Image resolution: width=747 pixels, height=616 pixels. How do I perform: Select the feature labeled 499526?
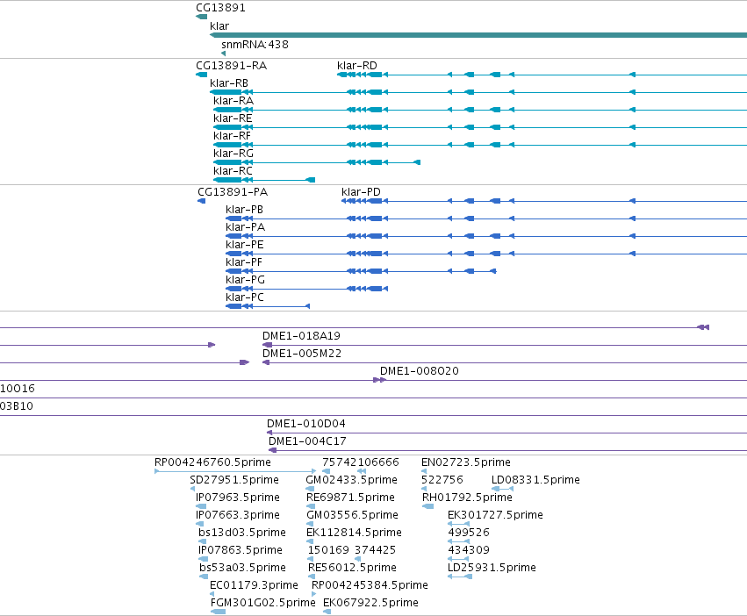point(469,534)
